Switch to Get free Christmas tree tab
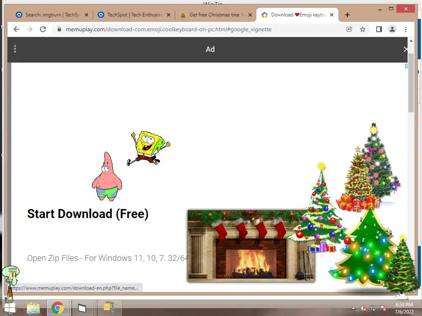Screen dimensions: 422x316 click(216, 15)
